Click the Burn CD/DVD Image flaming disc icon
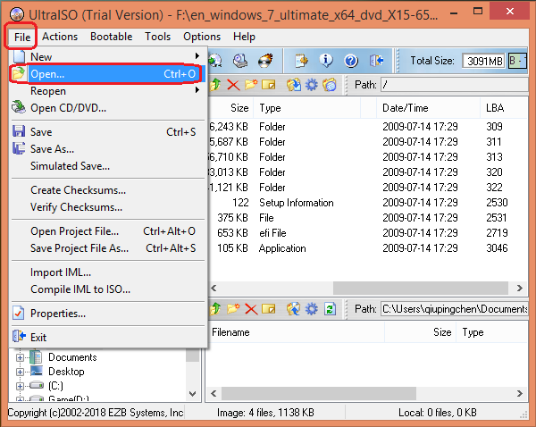Screen dimensions: 536x427 265,61
